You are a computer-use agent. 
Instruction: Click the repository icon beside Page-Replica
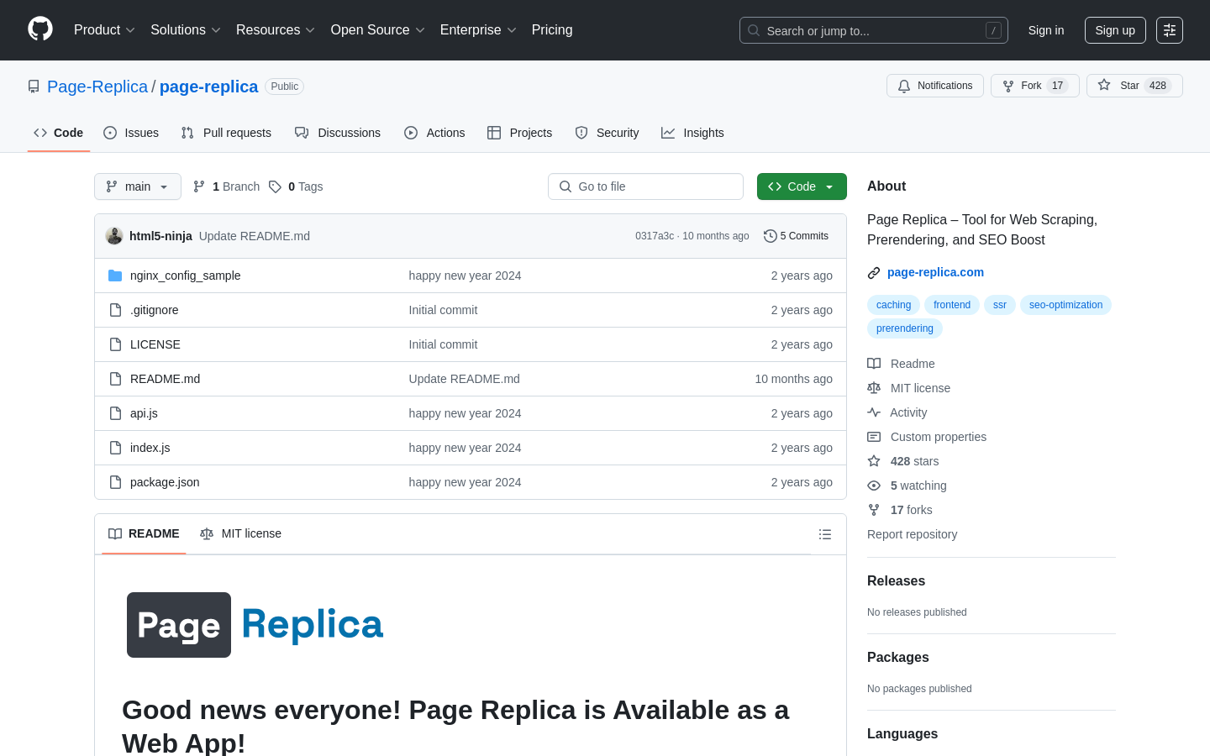[x=34, y=87]
